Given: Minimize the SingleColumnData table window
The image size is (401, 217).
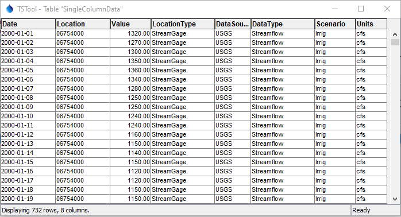Looking at the screenshot, I should click(335, 9).
